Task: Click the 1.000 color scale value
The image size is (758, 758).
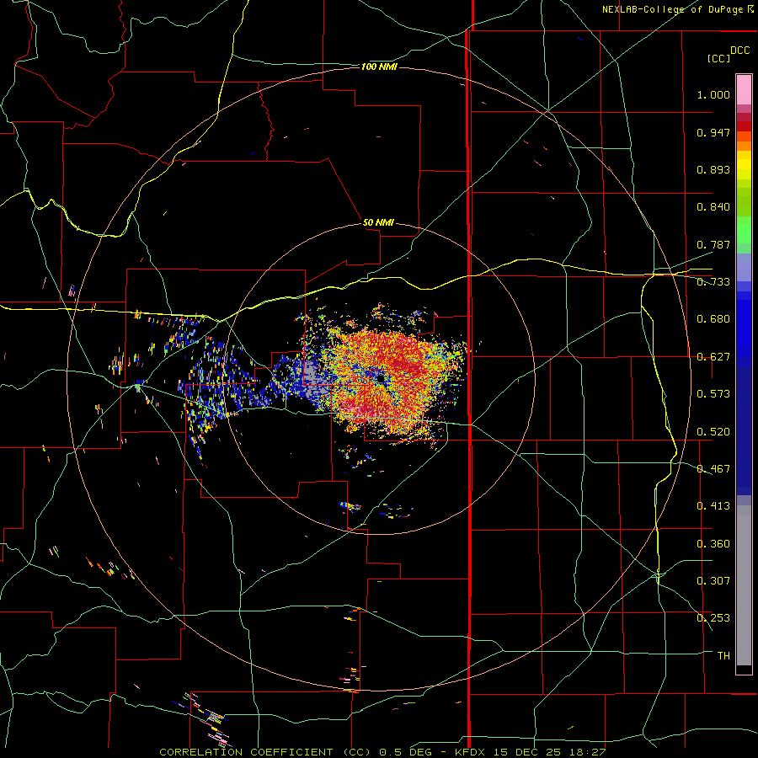Action: click(x=713, y=94)
